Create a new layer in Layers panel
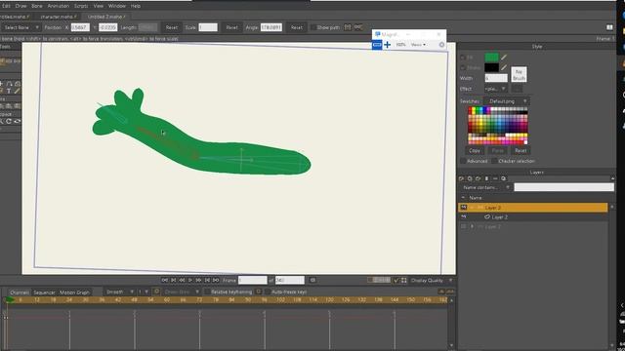625x351 pixels. pos(461,178)
